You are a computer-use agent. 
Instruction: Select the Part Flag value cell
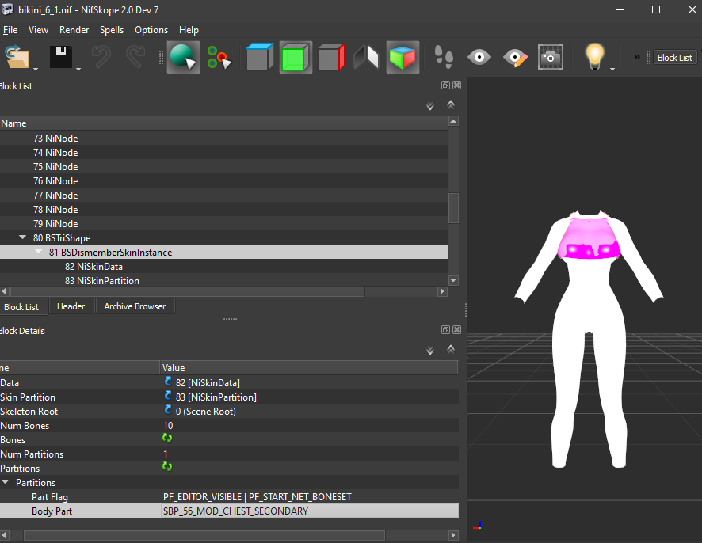(x=309, y=496)
